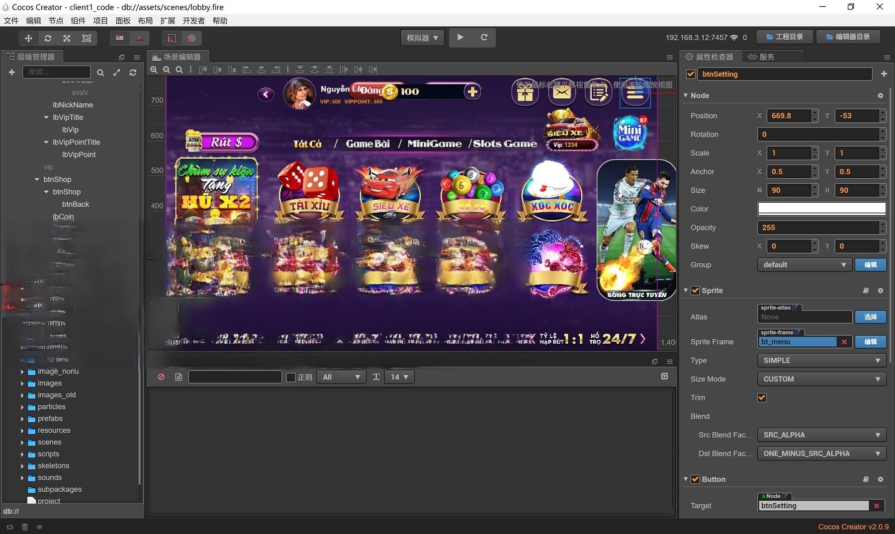Select the Move transform tool
895x534 pixels.
[28, 38]
